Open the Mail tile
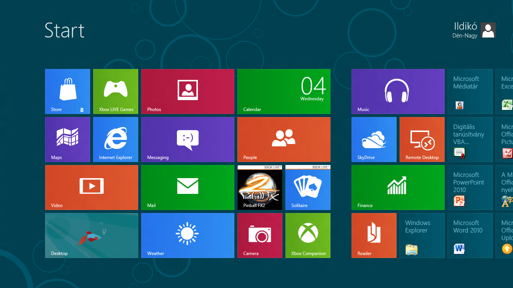Viewport: 513px width, 288px height. [188, 187]
